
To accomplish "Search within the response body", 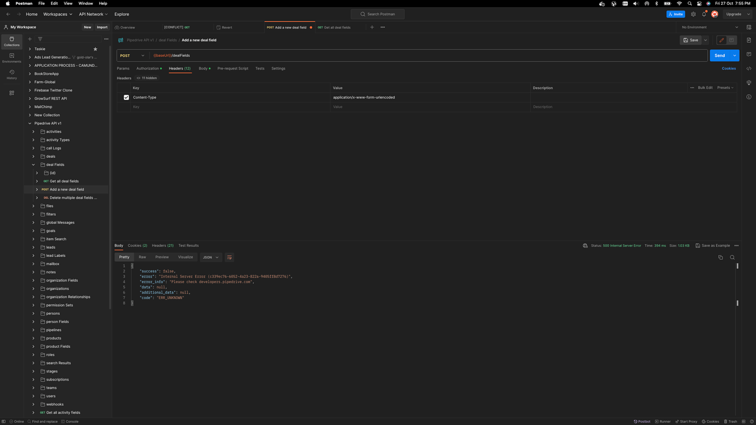I will [x=732, y=257].
